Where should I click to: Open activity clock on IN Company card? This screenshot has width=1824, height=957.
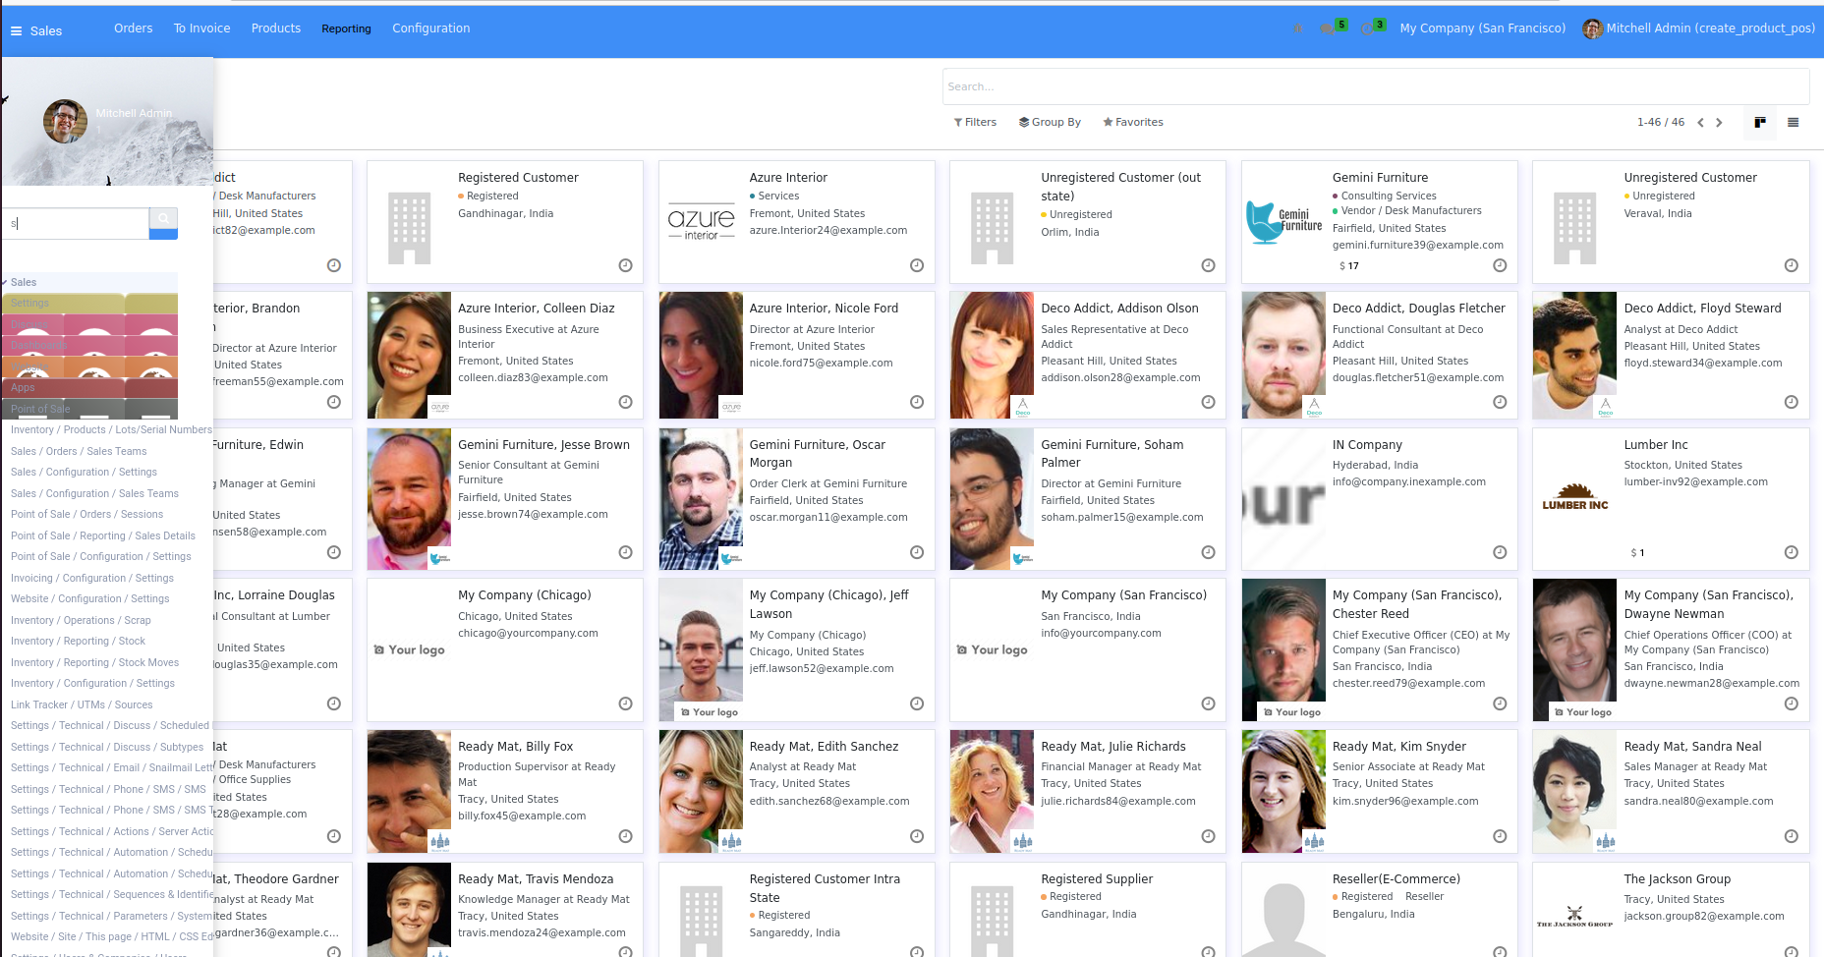1500,552
